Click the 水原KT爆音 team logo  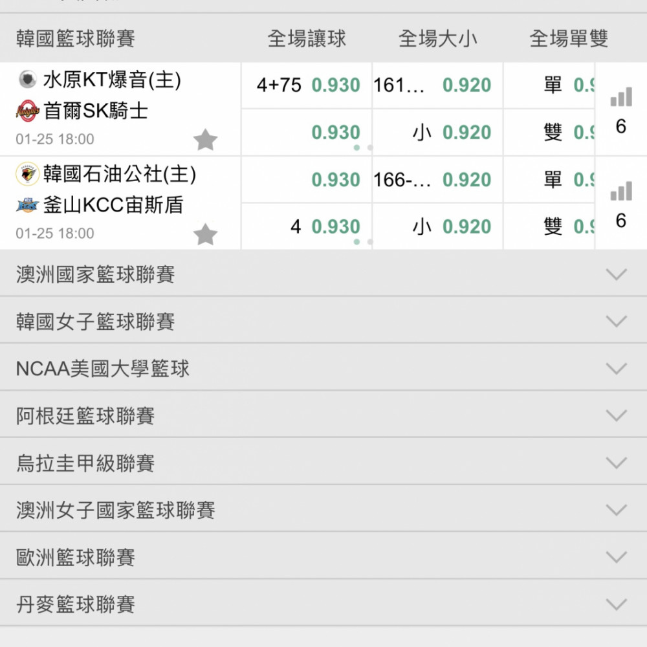tap(28, 80)
